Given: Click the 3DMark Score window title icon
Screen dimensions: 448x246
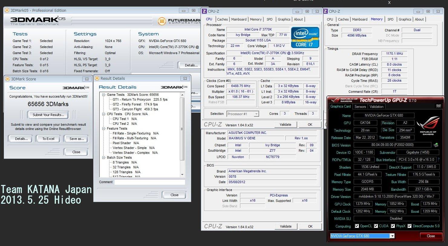Looking at the screenshot, I should point(8,79).
